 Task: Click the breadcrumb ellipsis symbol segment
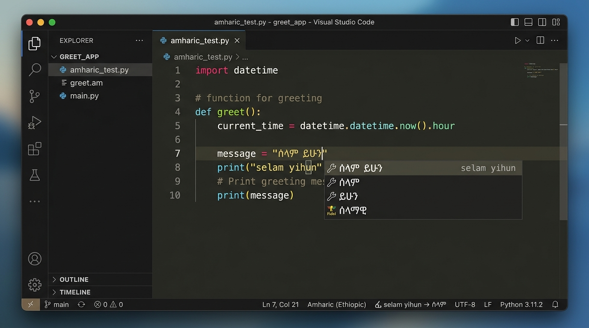(245, 57)
